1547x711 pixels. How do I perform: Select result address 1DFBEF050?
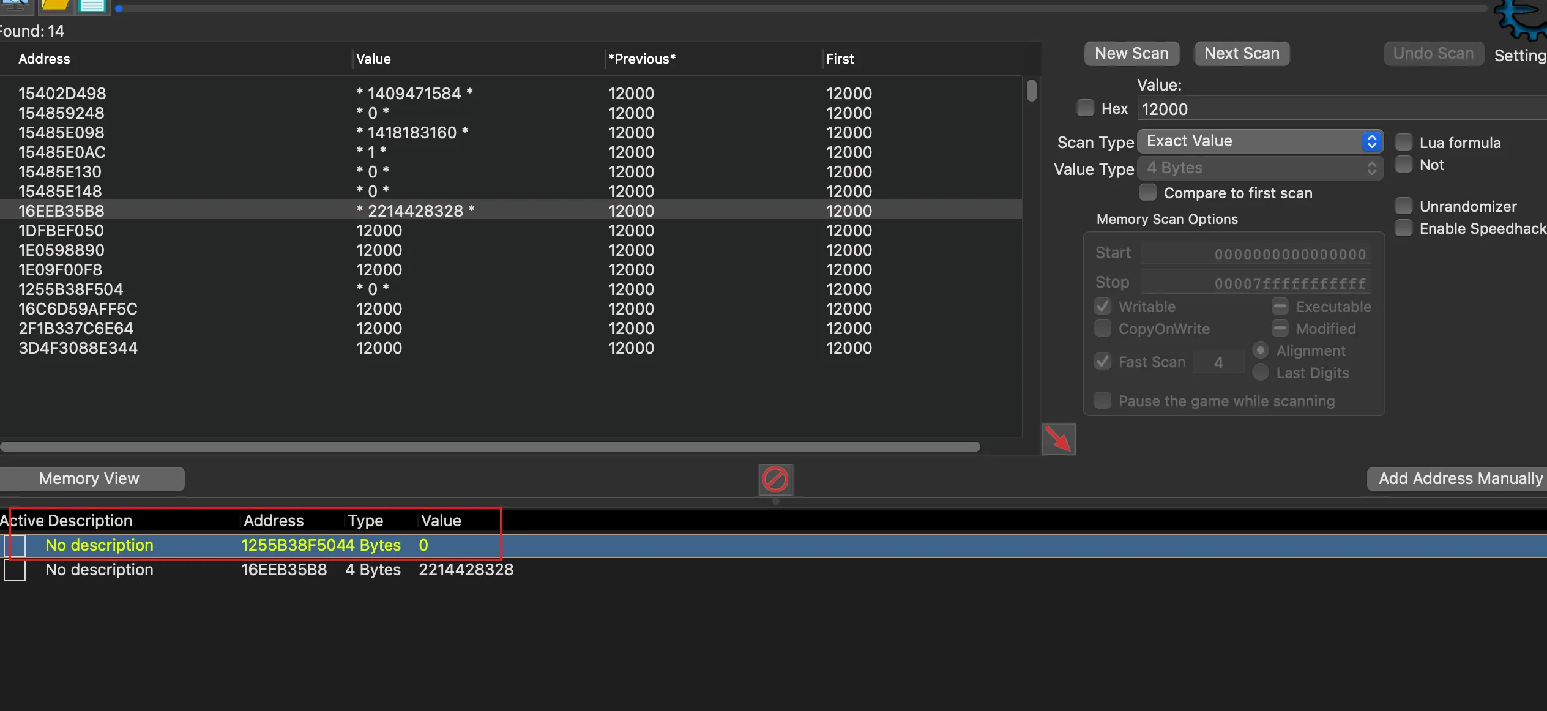tap(61, 230)
